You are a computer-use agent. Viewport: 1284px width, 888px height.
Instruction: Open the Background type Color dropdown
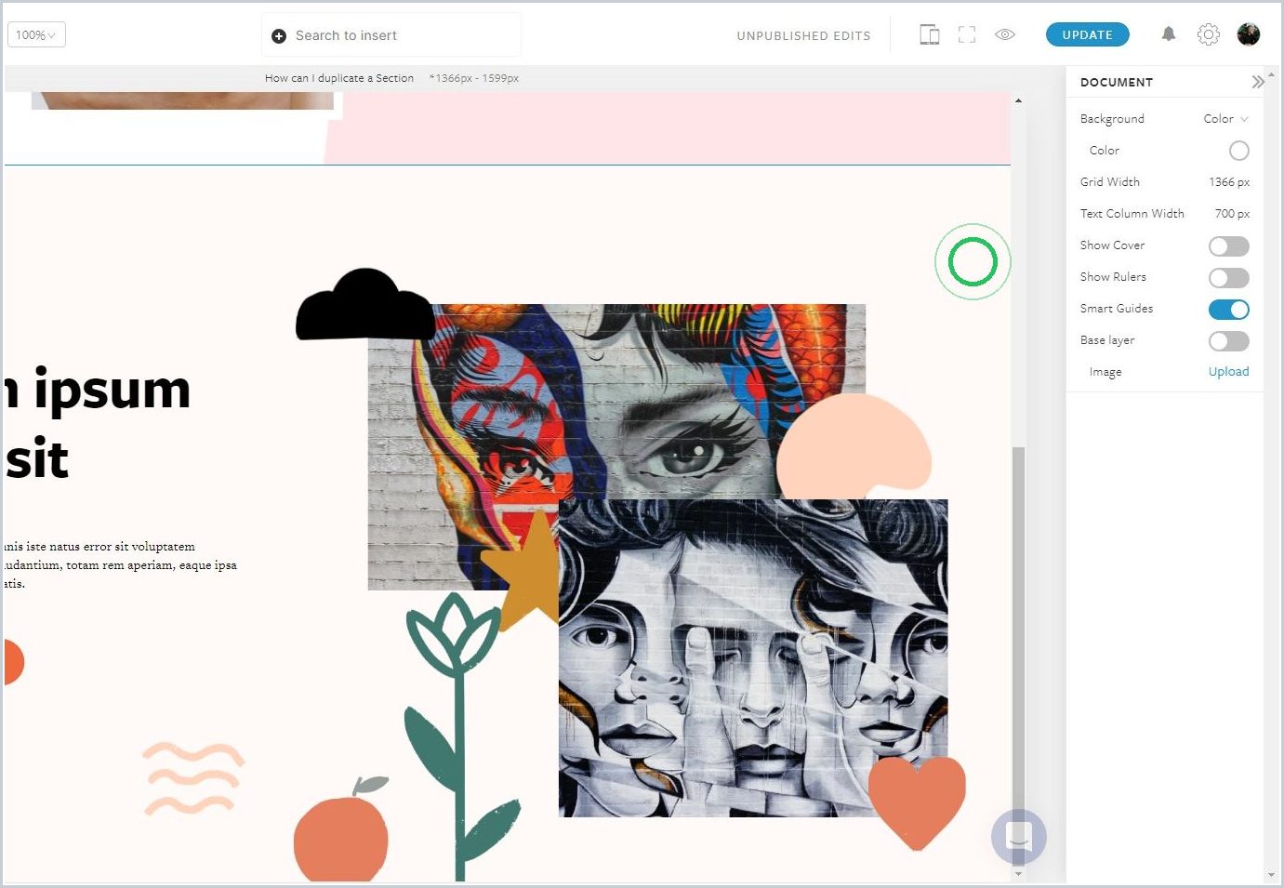click(1225, 119)
